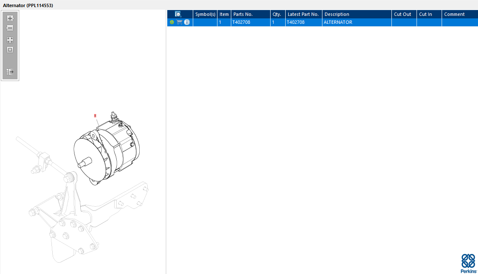Viewport: 478px width, 274px height.
Task: Click the Comment column header
Action: 460,14
